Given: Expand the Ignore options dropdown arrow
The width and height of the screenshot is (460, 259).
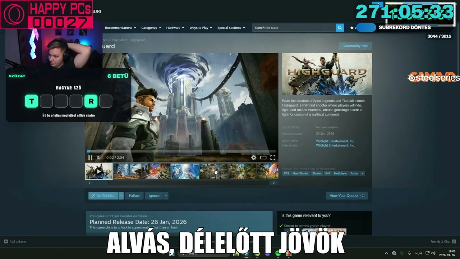Looking at the screenshot, I should 166,196.
